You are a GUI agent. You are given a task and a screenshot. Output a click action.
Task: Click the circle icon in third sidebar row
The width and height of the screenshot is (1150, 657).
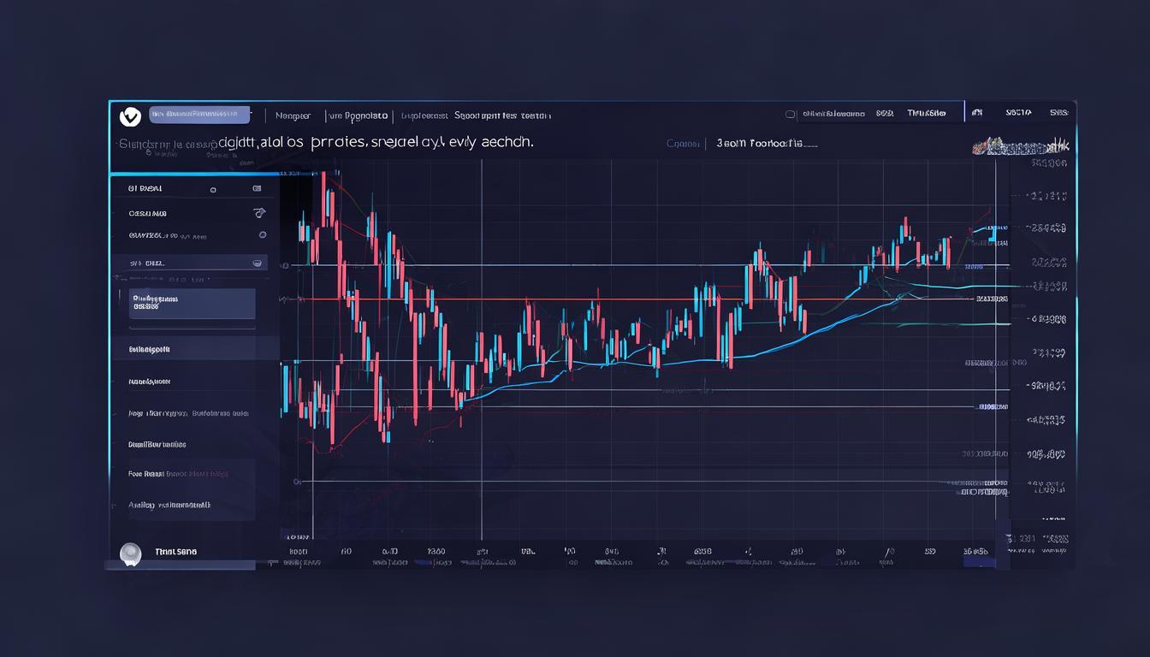(262, 234)
